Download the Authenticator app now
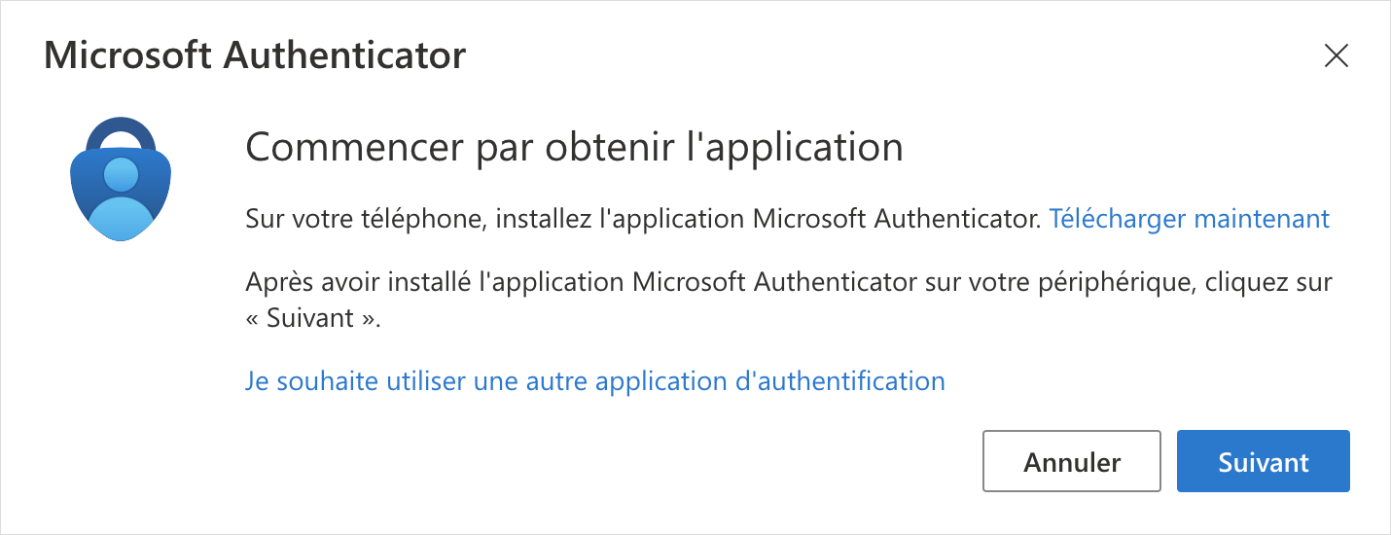This screenshot has width=1391, height=535. coord(1189,219)
